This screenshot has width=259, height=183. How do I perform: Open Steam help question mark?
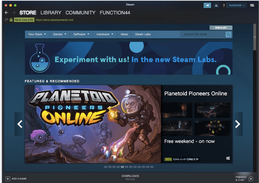[223, 6]
